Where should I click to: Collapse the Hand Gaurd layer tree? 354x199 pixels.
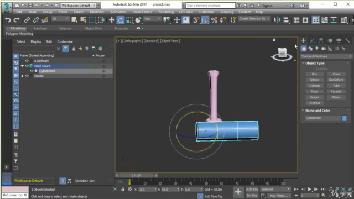pos(22,66)
